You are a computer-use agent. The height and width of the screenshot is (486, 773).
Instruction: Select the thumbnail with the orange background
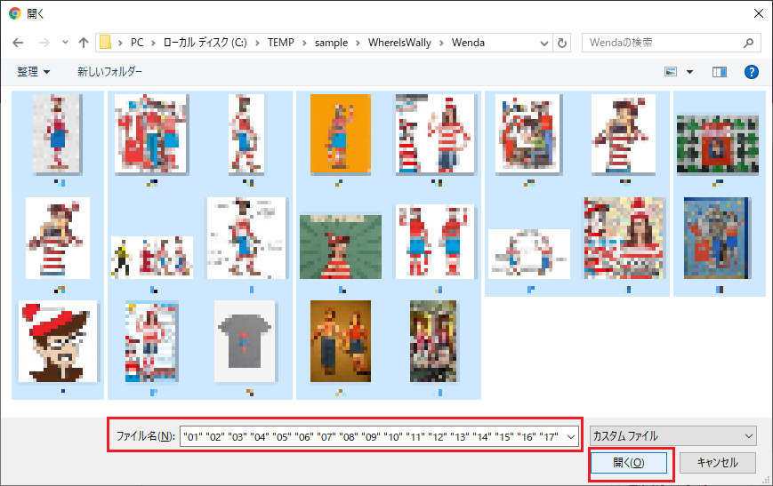pos(340,134)
